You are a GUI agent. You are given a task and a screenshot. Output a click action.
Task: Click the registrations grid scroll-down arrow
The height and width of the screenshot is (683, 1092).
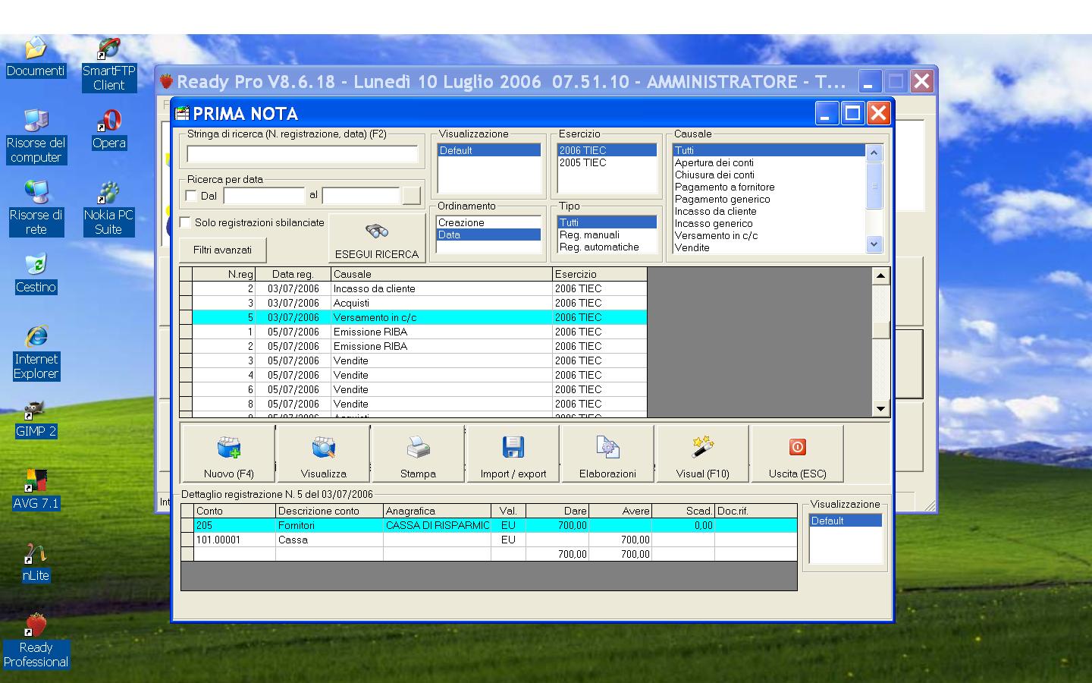pos(880,408)
